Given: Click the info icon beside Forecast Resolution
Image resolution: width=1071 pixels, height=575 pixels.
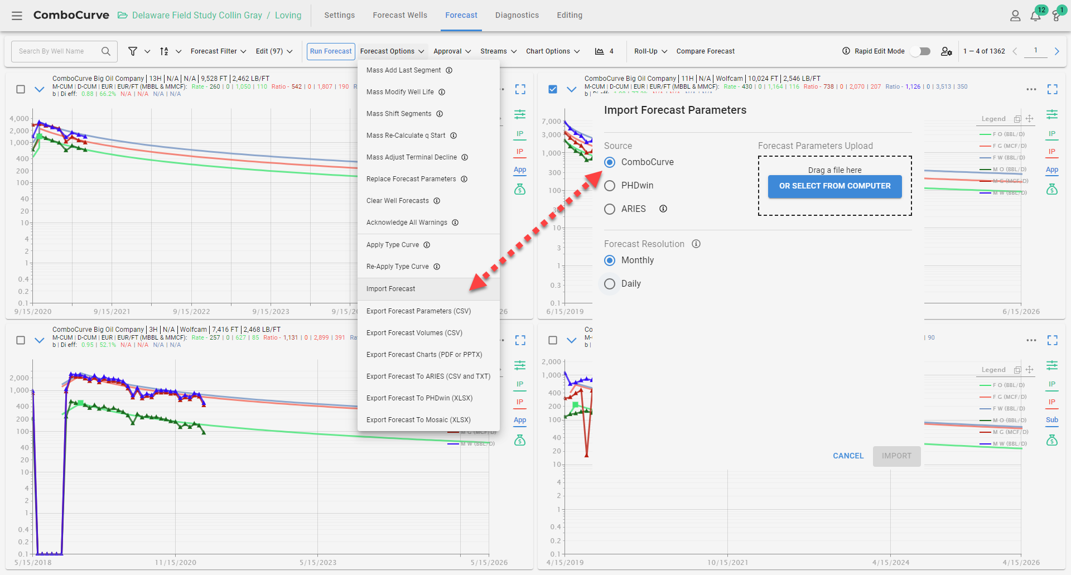Looking at the screenshot, I should point(696,244).
